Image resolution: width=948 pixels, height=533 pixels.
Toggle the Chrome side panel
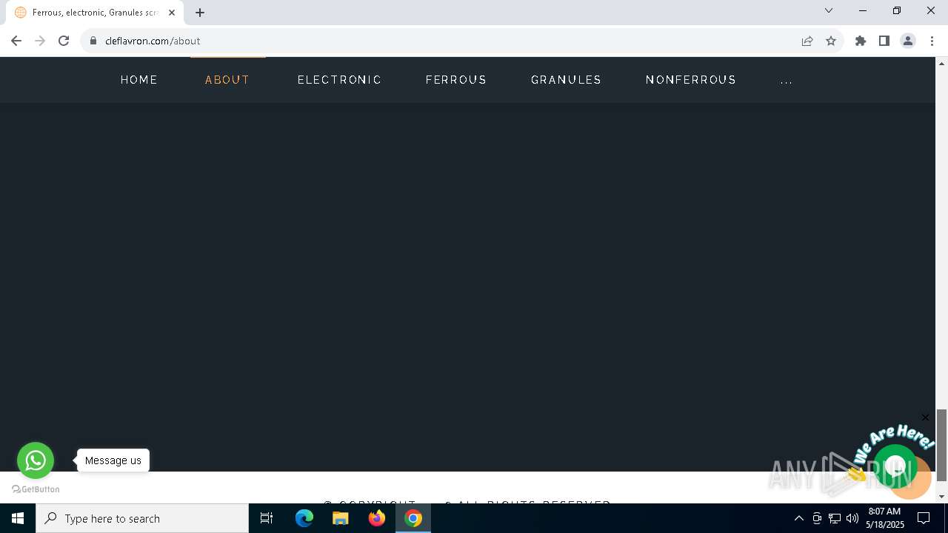click(884, 41)
